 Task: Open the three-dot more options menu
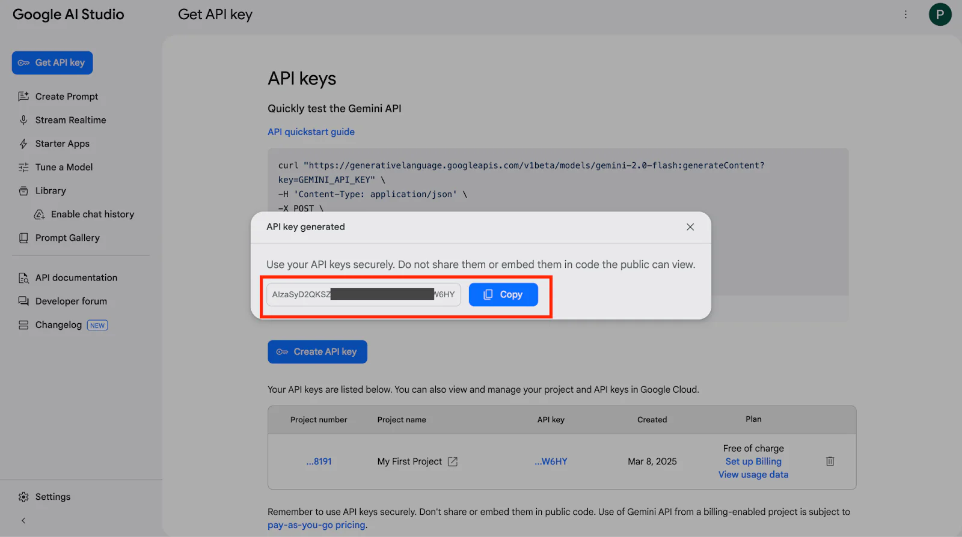pyautogui.click(x=905, y=14)
